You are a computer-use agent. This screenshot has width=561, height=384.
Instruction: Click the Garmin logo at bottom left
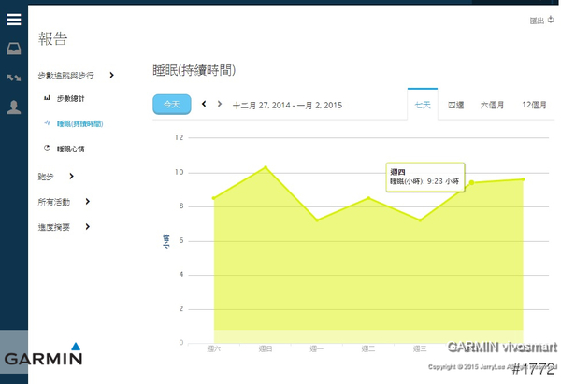click(43, 354)
